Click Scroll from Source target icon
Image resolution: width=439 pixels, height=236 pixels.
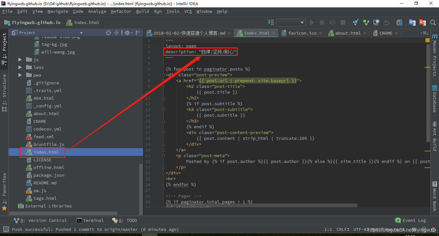108,33
